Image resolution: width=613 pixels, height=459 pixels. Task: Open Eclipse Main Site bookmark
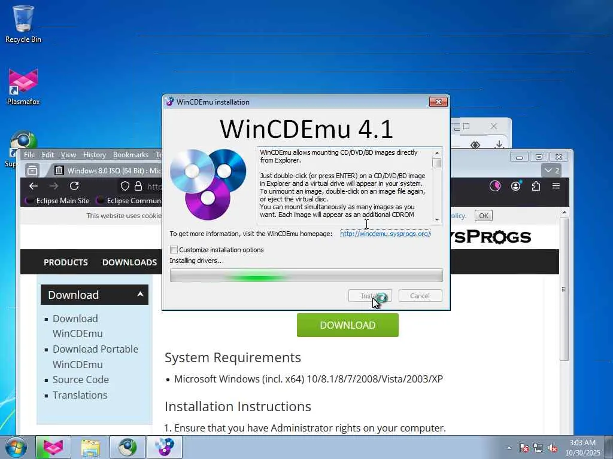coord(58,201)
